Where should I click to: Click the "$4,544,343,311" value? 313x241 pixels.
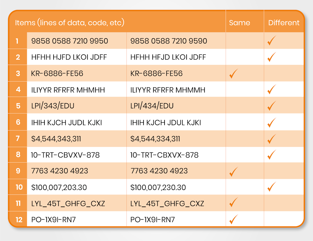coord(56,138)
